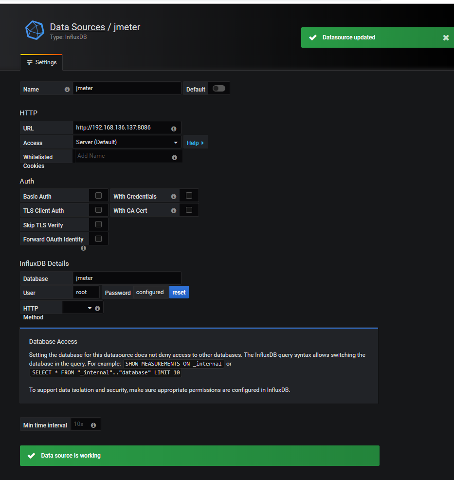Click the 'Type: InfluxDB' subtitle text
454x480 pixels.
(x=68, y=37)
